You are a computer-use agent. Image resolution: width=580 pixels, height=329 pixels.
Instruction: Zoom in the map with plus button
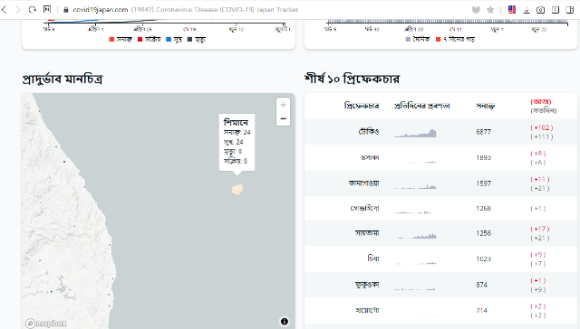[x=283, y=105]
